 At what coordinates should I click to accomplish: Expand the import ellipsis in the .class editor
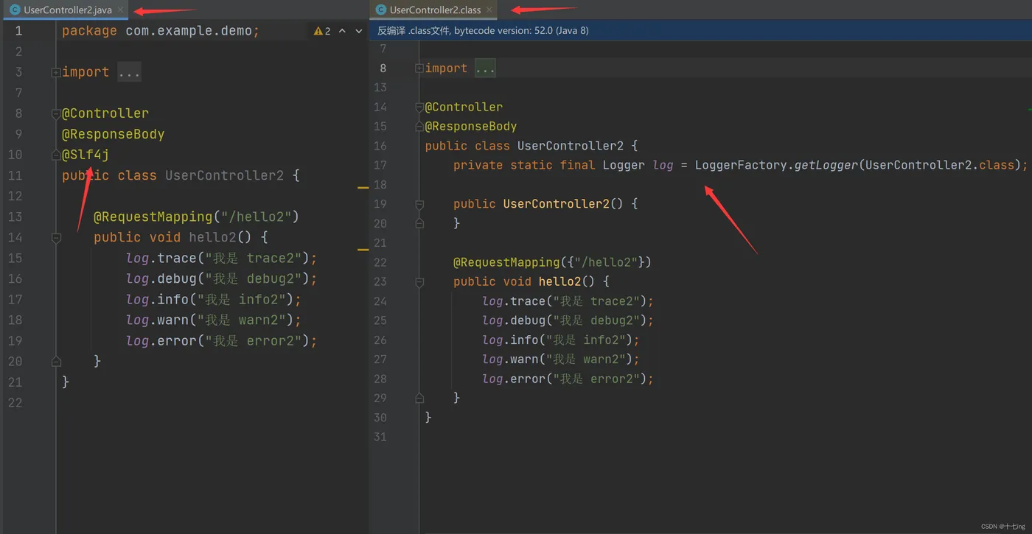485,68
